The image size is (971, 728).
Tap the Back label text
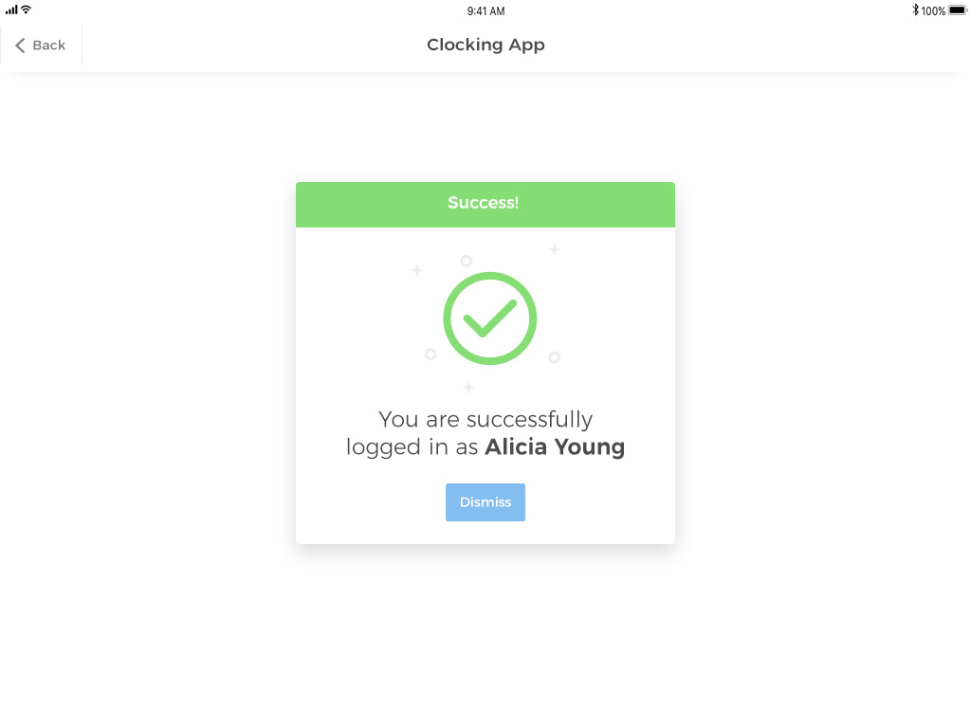point(49,45)
